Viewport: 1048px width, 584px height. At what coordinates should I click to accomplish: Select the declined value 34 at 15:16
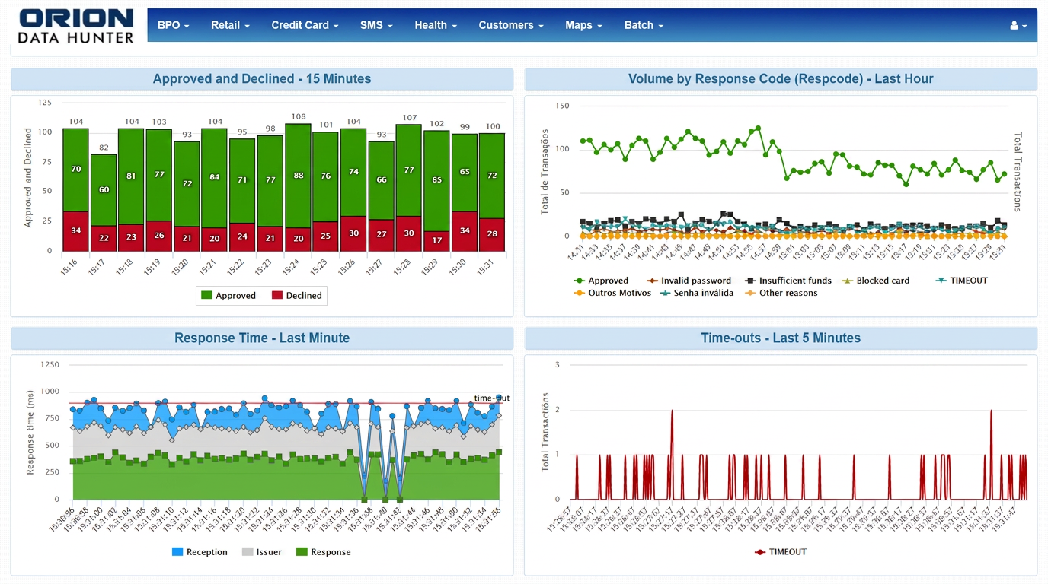pos(76,230)
